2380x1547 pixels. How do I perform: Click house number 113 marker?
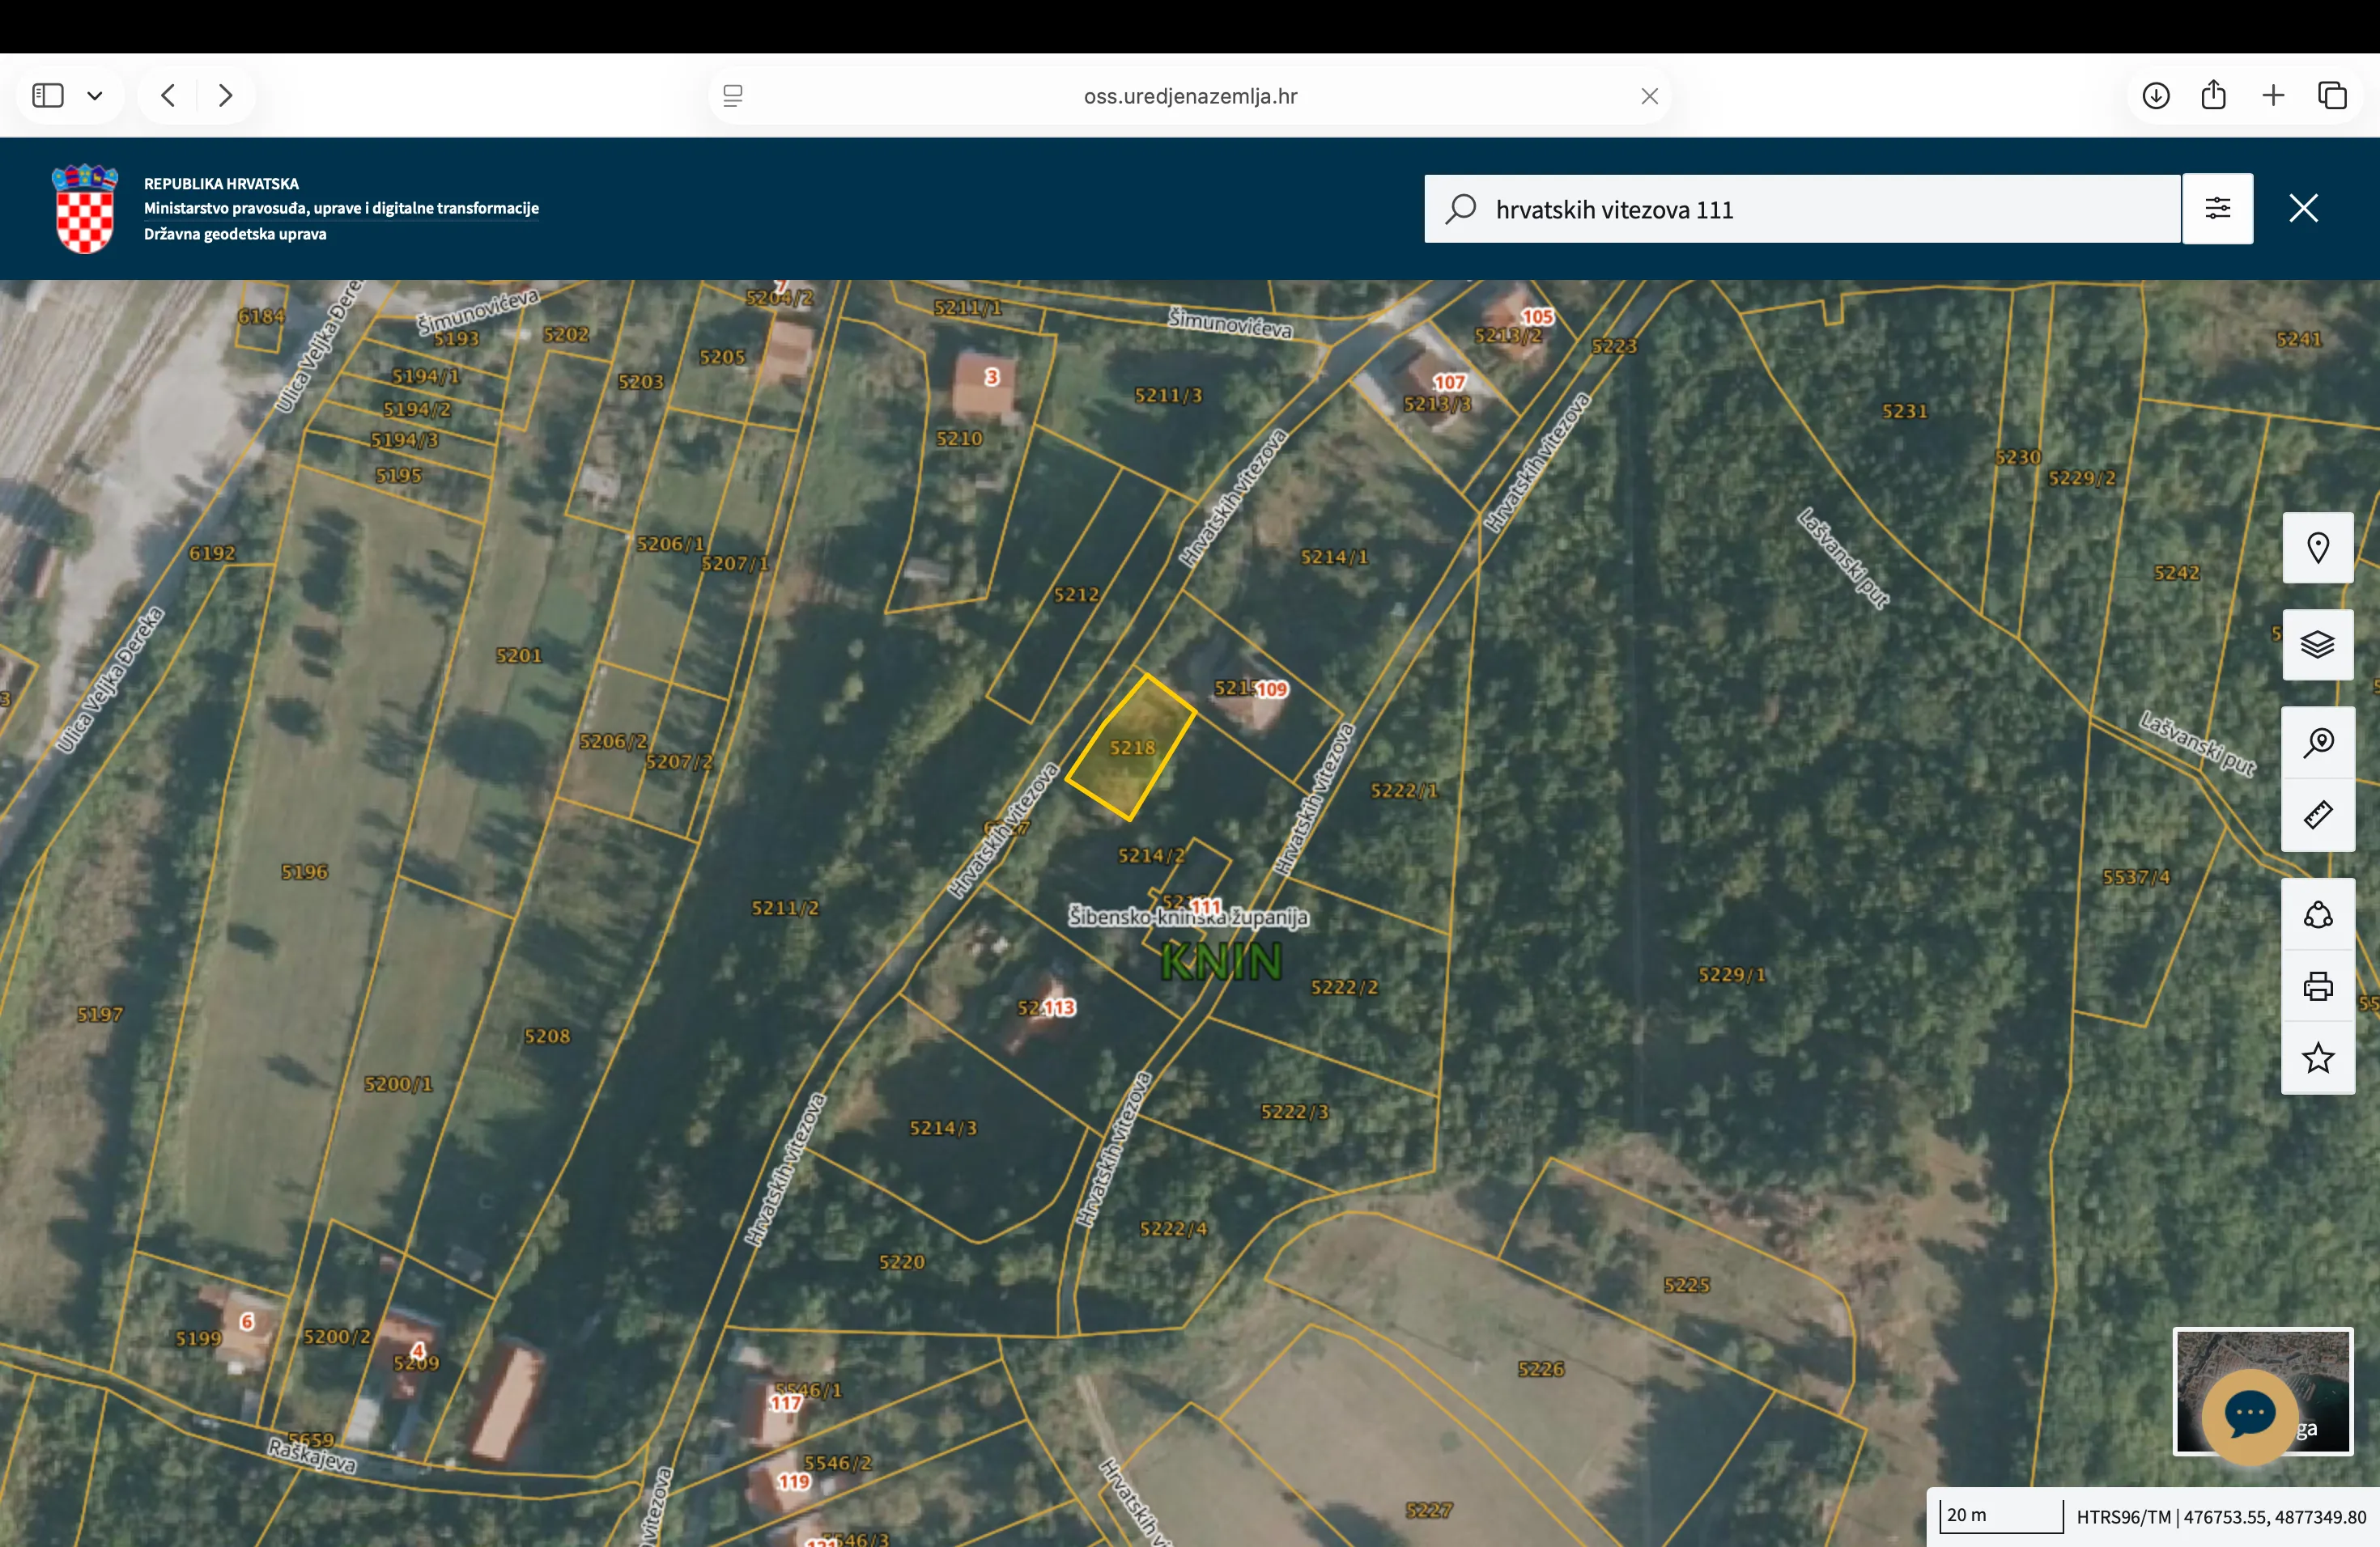[1059, 1007]
